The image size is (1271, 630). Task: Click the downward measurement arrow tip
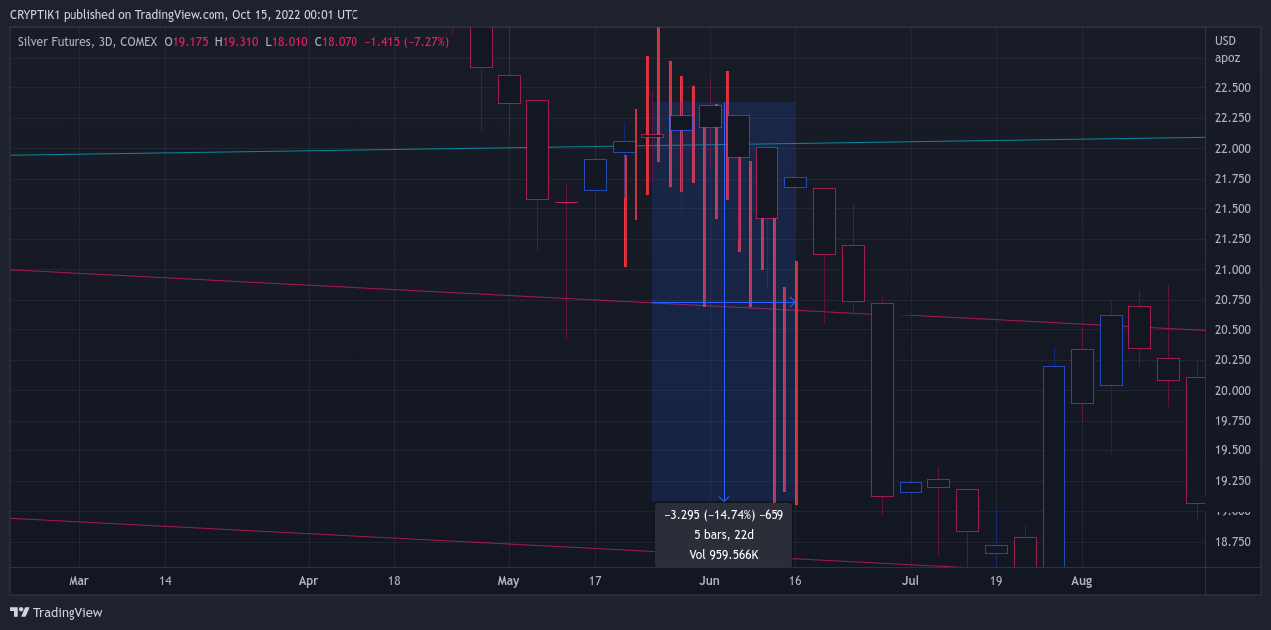724,498
